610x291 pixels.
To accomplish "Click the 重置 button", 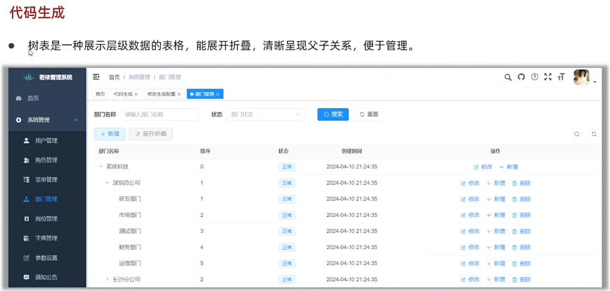I will coord(369,114).
